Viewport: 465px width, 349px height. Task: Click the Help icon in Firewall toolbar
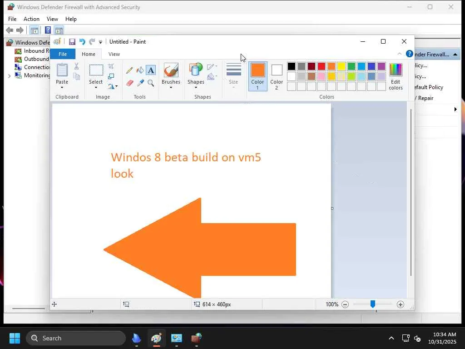(x=48, y=30)
